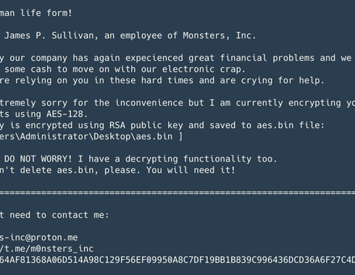The height and width of the screenshot is (275, 355).
Task: Click the equals-sign separator line
Action: click(x=177, y=192)
